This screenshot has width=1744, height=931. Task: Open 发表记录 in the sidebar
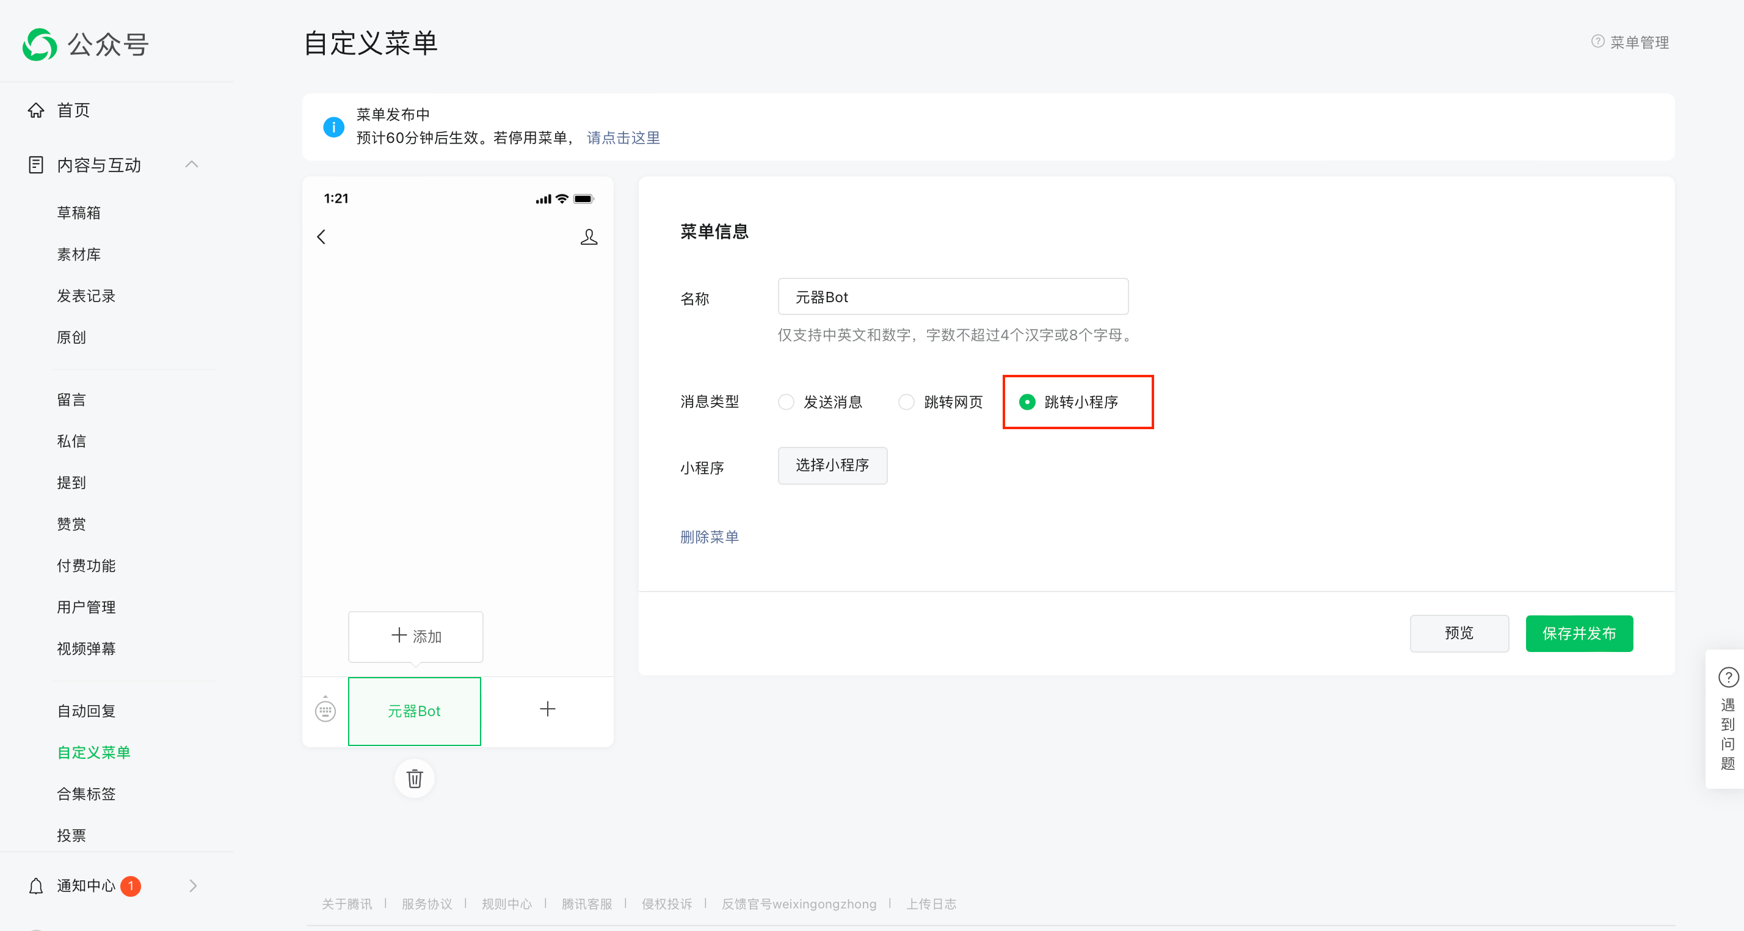click(x=87, y=296)
